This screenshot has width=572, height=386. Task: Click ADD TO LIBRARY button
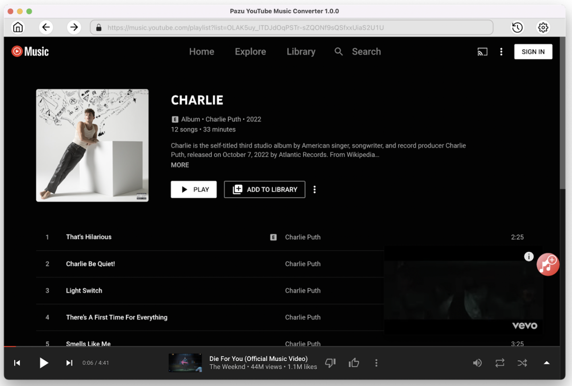point(265,189)
